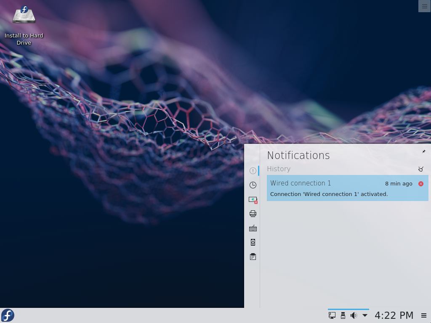
Task: Open the media player sidebar icon
Action: point(253,242)
